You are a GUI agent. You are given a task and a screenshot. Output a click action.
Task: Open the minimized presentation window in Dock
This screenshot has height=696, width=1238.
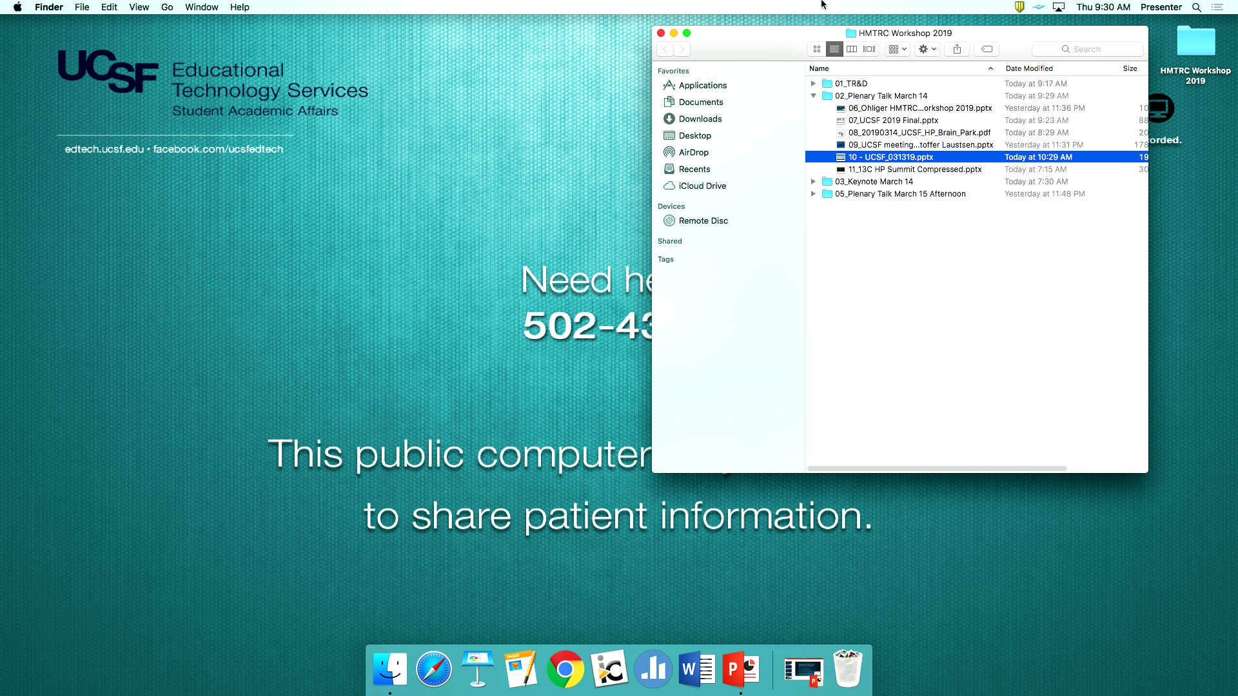coord(804,671)
